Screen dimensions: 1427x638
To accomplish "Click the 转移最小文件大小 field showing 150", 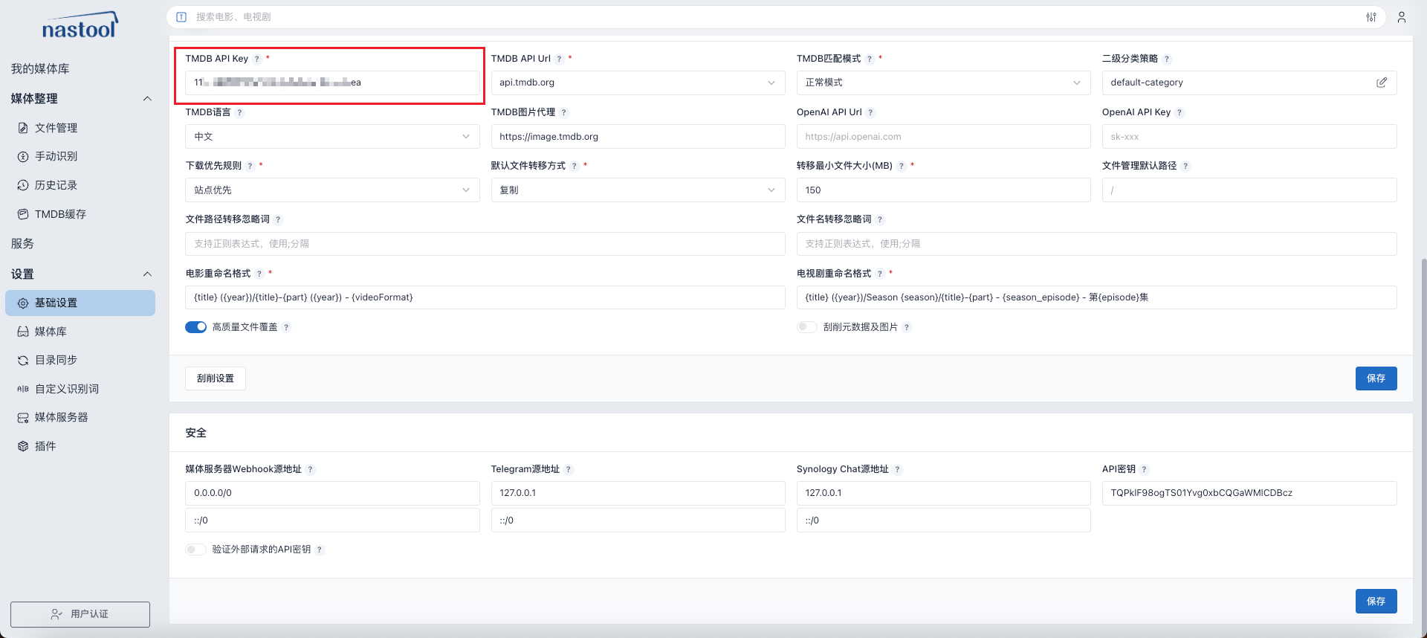I will pos(943,190).
